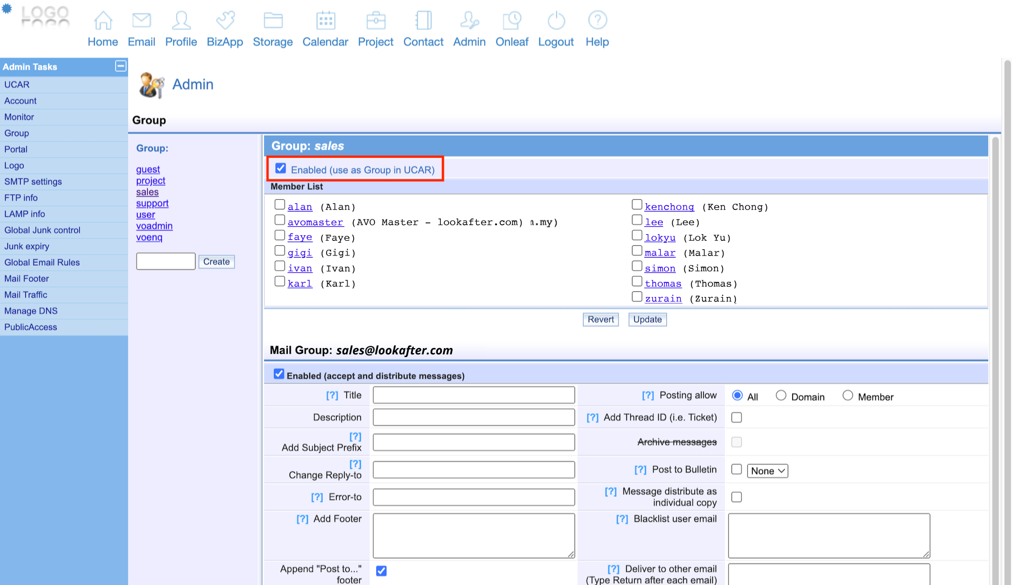Select the Domain posting allow option

[x=781, y=396]
